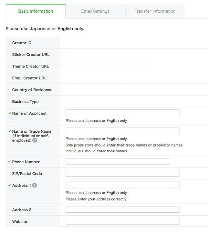
Task: Click the Country of Residence label
Action: pos(32,90)
